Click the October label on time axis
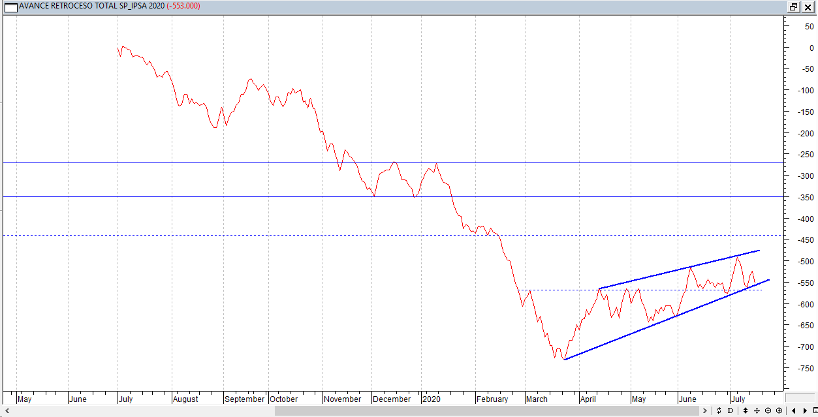 [284, 399]
